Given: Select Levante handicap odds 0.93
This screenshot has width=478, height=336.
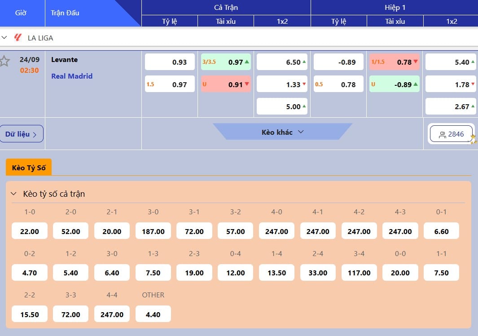Looking at the screenshot, I should (x=170, y=62).
